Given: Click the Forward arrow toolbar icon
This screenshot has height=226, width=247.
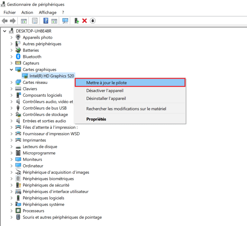Looking at the screenshot, I should (13, 21).
